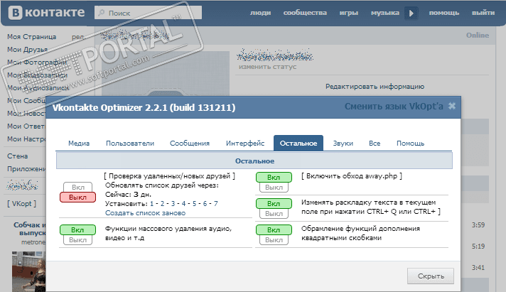Open игры in the top navigation
The image size is (506, 292).
[349, 13]
